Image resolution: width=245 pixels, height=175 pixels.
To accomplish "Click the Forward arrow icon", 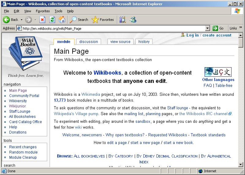I will (x=28, y=20).
